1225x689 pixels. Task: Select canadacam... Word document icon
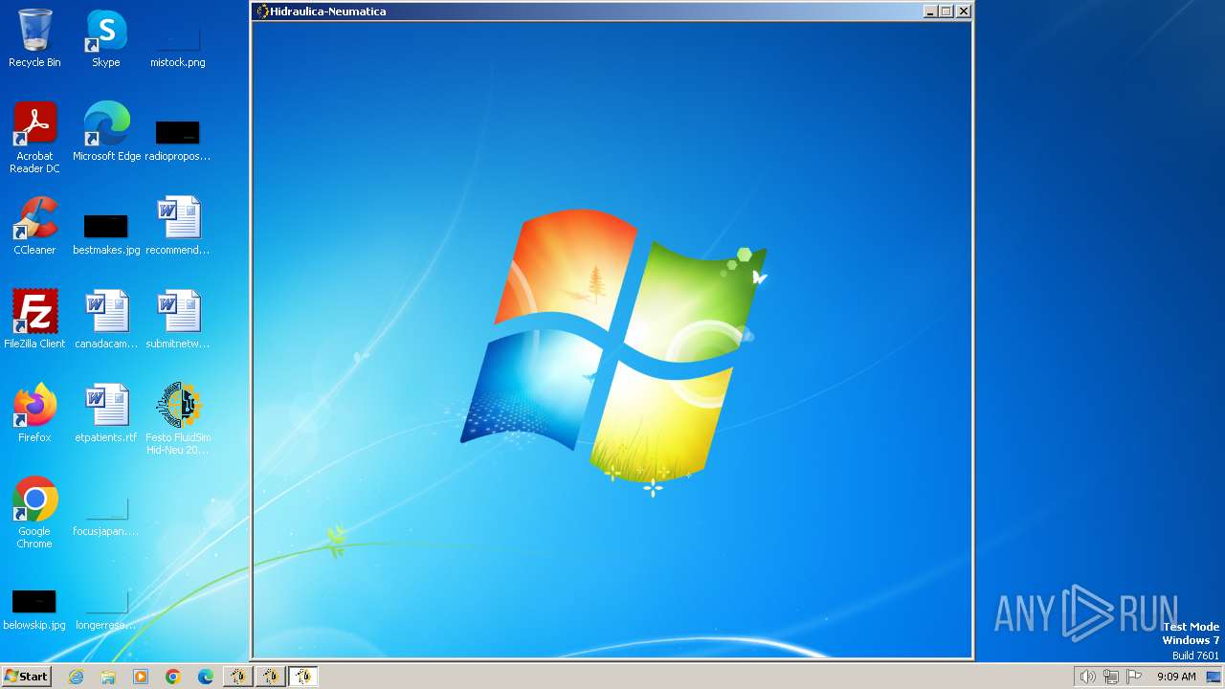(106, 320)
